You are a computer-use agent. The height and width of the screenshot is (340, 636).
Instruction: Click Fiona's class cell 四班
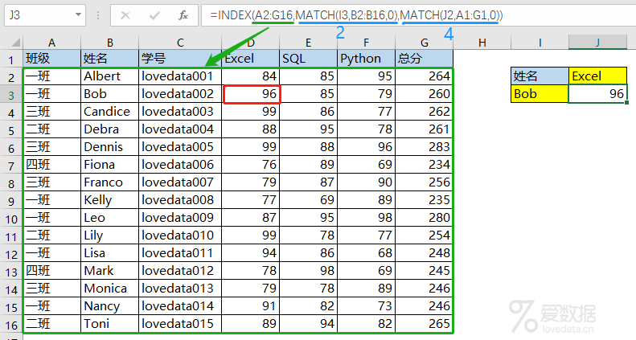52,165
